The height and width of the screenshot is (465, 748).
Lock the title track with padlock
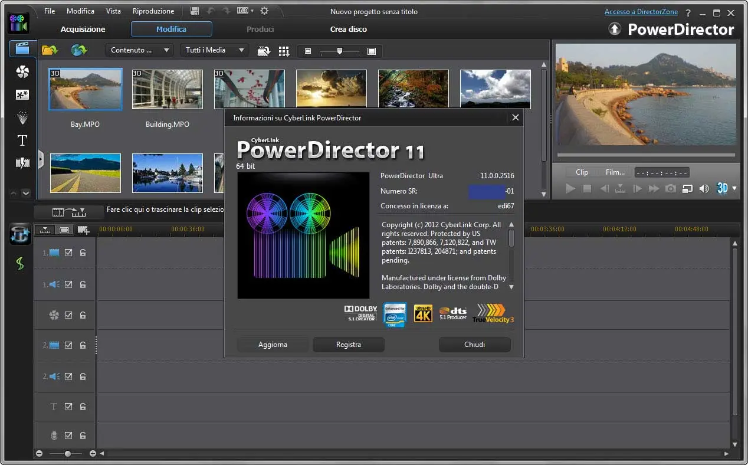[83, 407]
